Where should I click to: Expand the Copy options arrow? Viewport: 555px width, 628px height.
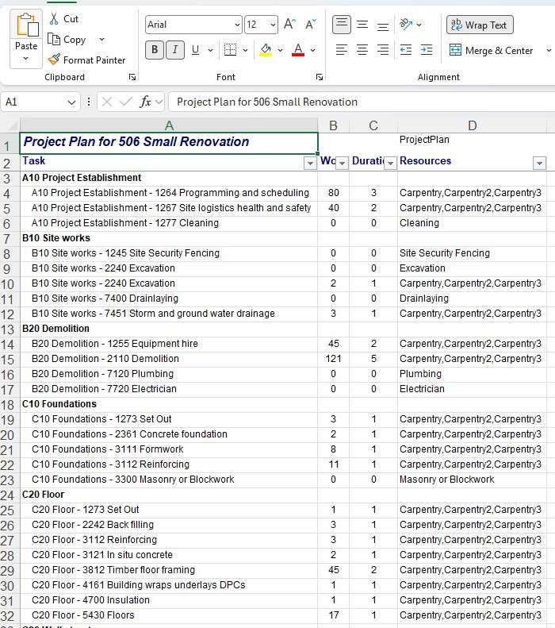[x=102, y=40]
